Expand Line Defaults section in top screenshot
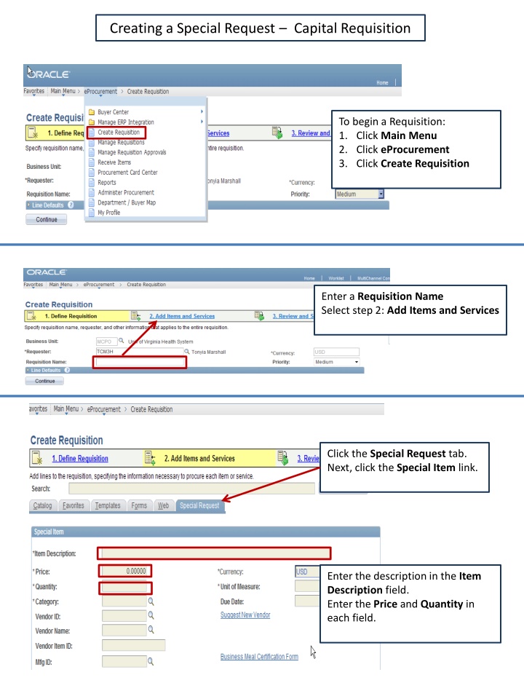Image resolution: width=524 pixels, height=699 pixels. click(29, 205)
